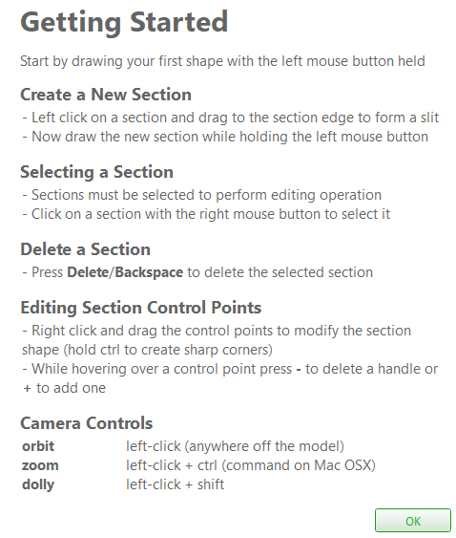Screen dimensions: 456x538
Task: Select the Selecting a Section heading
Action: [97, 172]
